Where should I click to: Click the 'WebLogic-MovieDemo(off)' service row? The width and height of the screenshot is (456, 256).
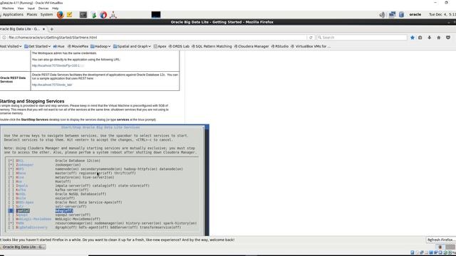tap(78, 219)
